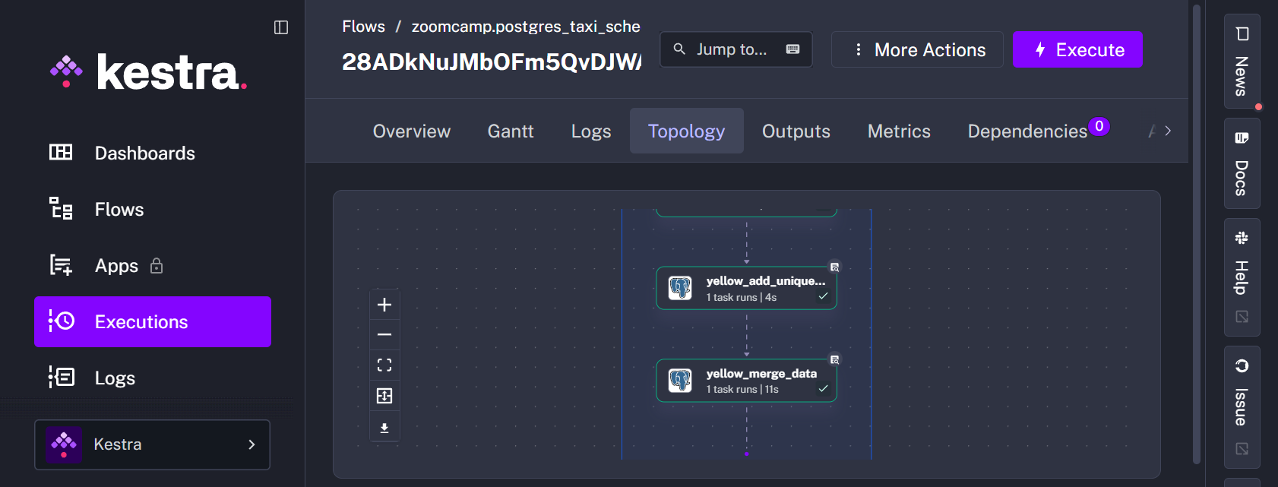This screenshot has height=487, width=1278.
Task: Switch to the Metrics tab
Action: [899, 131]
